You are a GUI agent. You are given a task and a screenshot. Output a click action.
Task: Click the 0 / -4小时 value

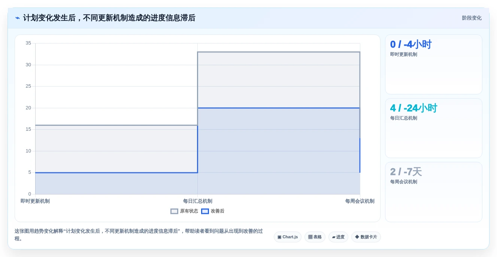(x=411, y=45)
